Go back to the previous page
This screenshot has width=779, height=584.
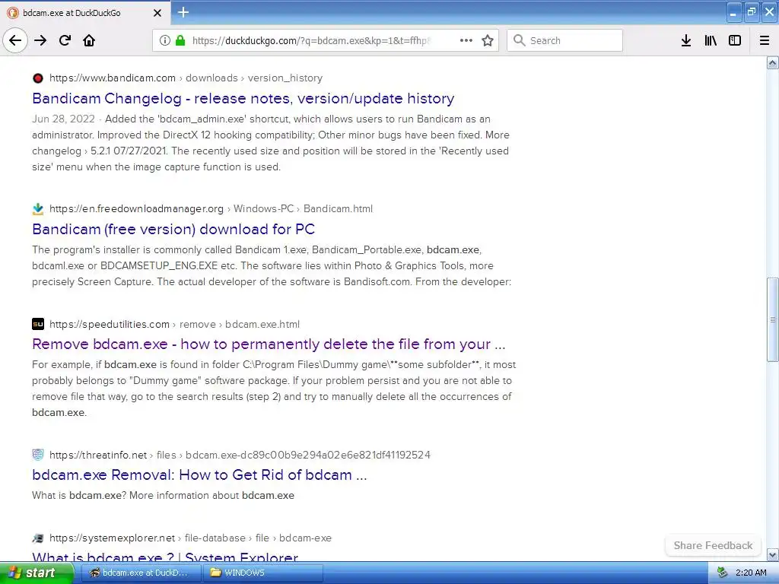tap(15, 41)
